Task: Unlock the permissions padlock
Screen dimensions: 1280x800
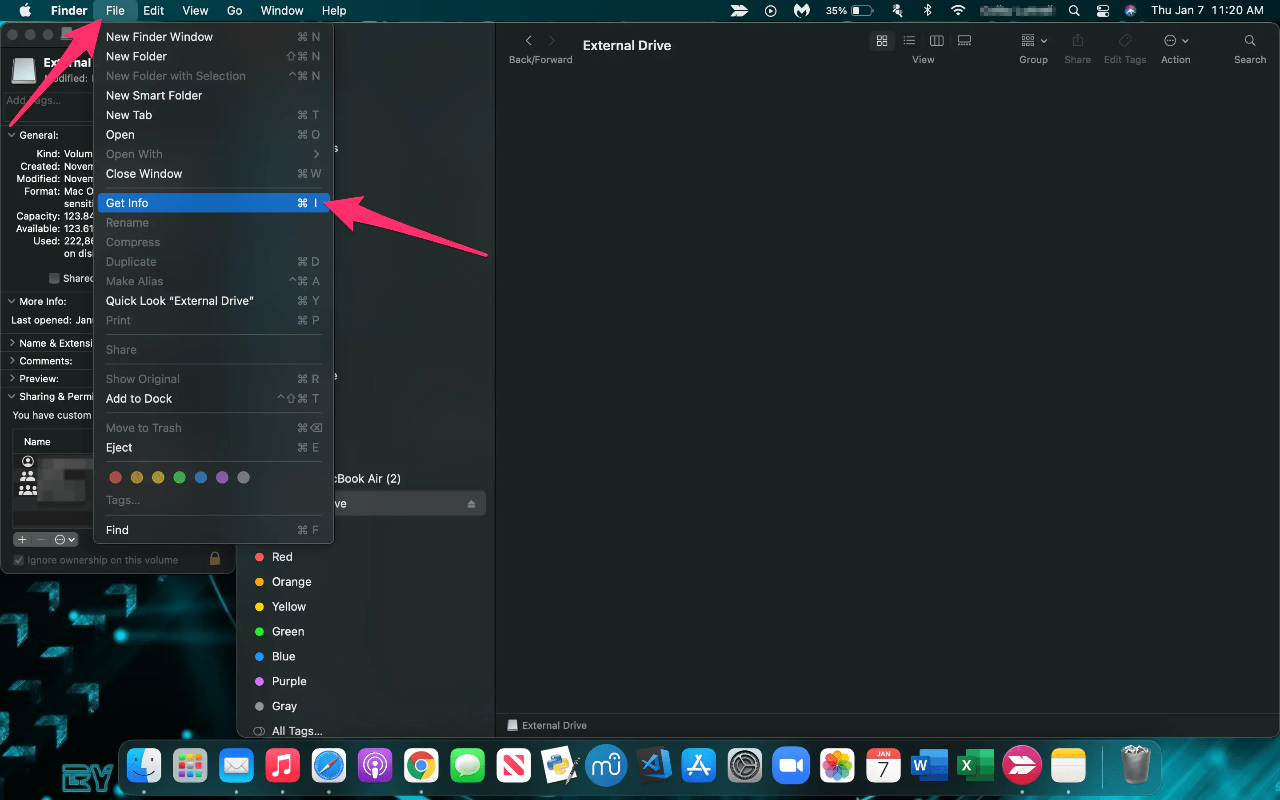Action: pyautogui.click(x=215, y=559)
